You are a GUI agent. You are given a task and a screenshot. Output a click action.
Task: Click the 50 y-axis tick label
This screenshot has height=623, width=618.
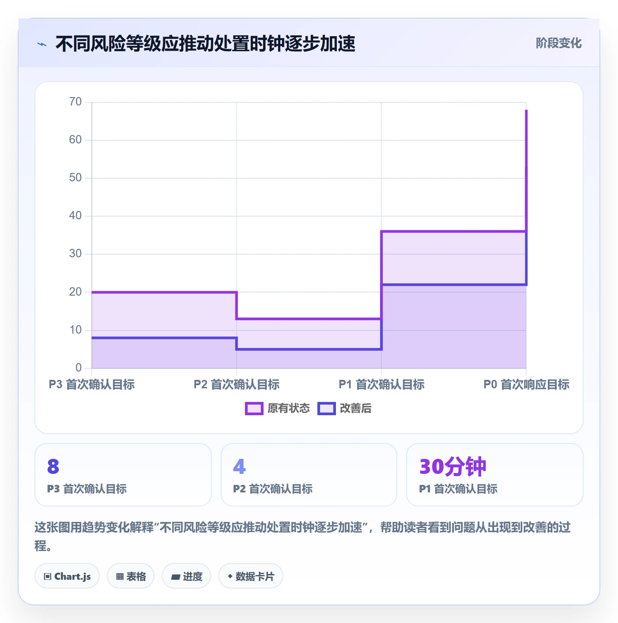click(75, 178)
